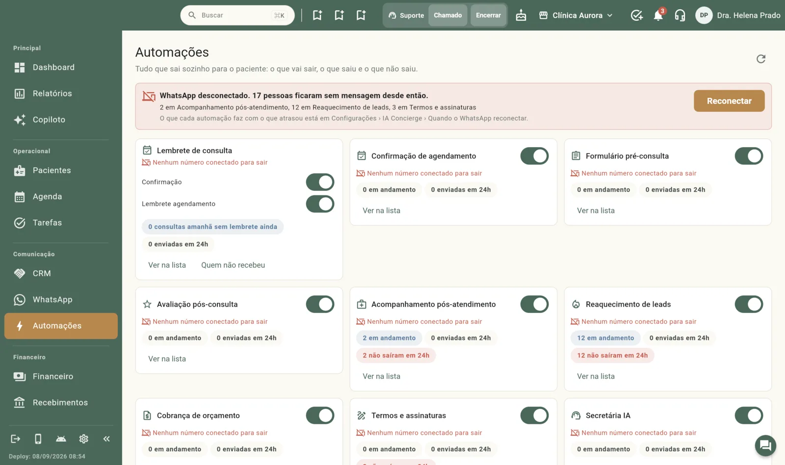The image size is (785, 465).
Task: Disable Confirmação de agendamento automation
Action: (x=534, y=156)
